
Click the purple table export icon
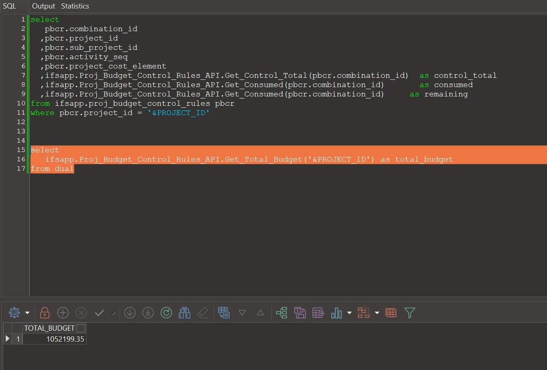coord(318,313)
